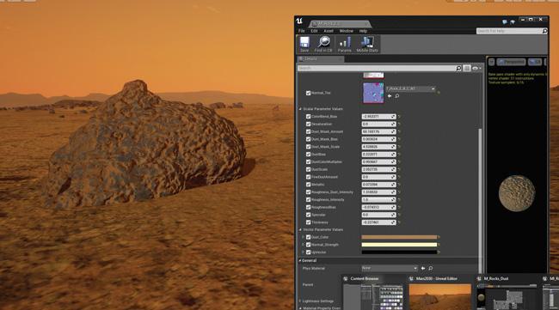Collapse the Vector Parameter Values section
559x310 pixels.
pos(300,229)
